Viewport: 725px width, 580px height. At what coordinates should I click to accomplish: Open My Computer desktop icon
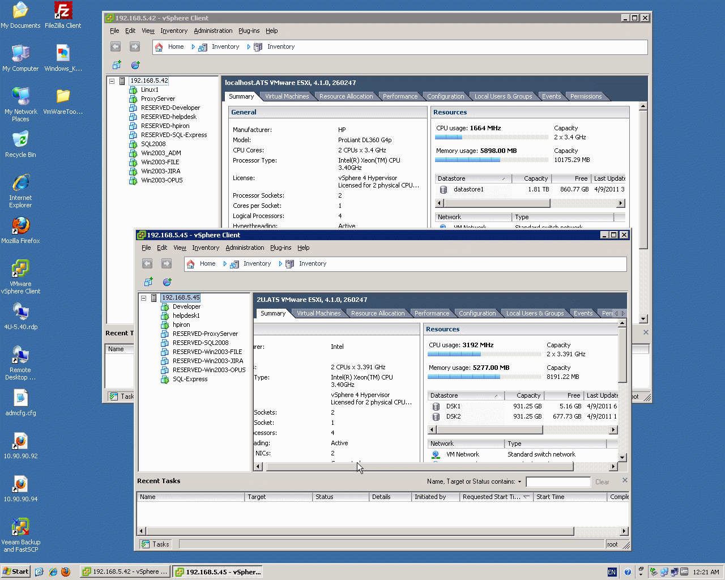pos(20,58)
